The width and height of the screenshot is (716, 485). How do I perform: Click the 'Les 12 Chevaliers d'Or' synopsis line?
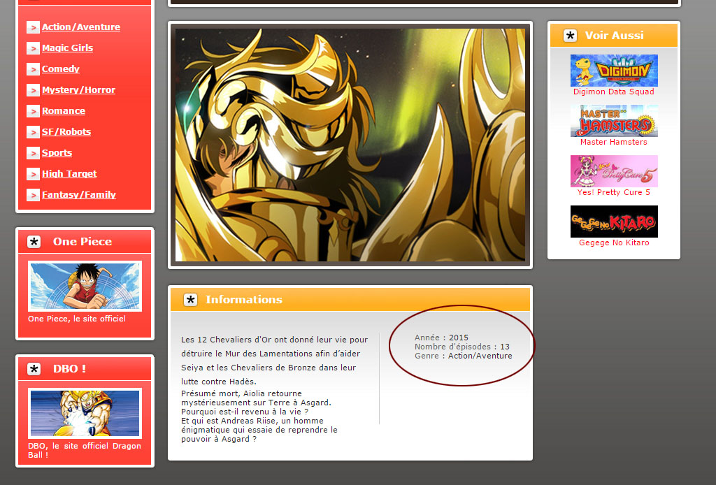point(274,340)
